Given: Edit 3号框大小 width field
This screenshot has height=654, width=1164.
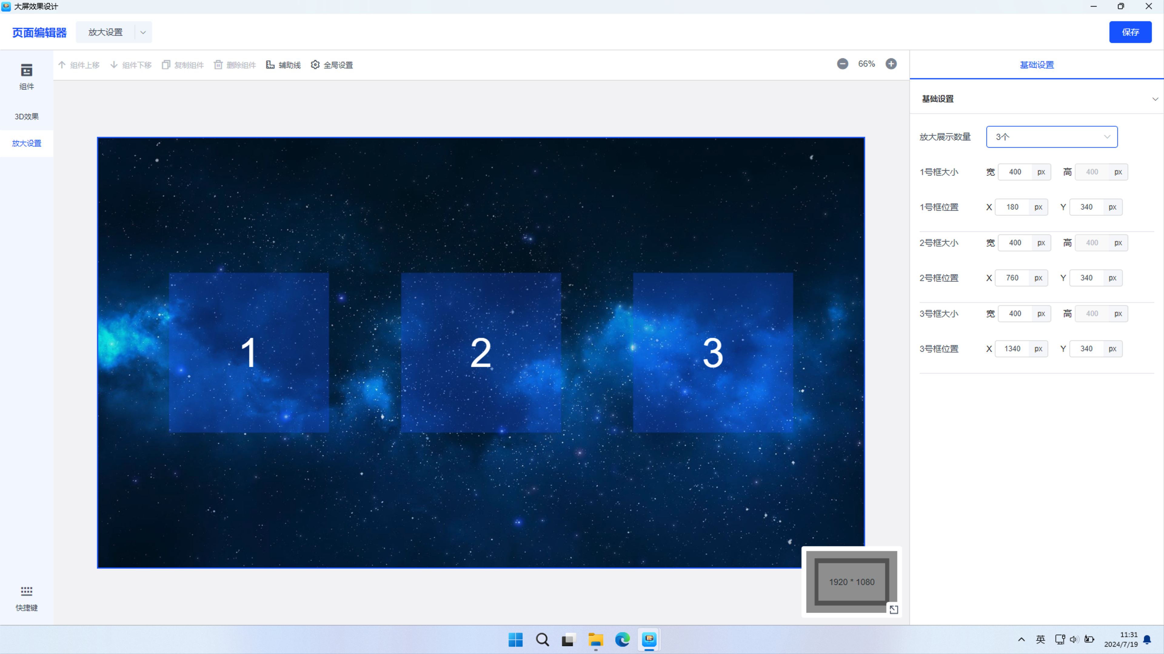Looking at the screenshot, I should point(1015,314).
